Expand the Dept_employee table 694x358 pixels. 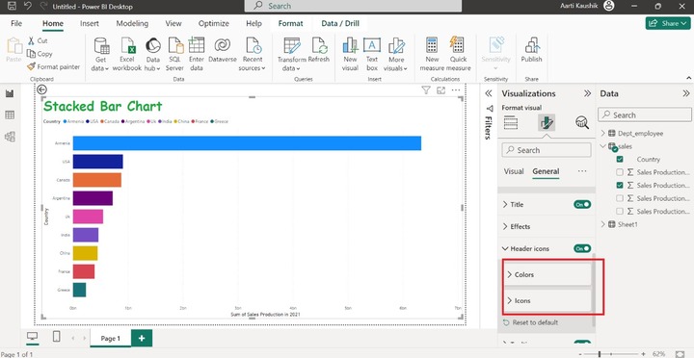(x=602, y=133)
